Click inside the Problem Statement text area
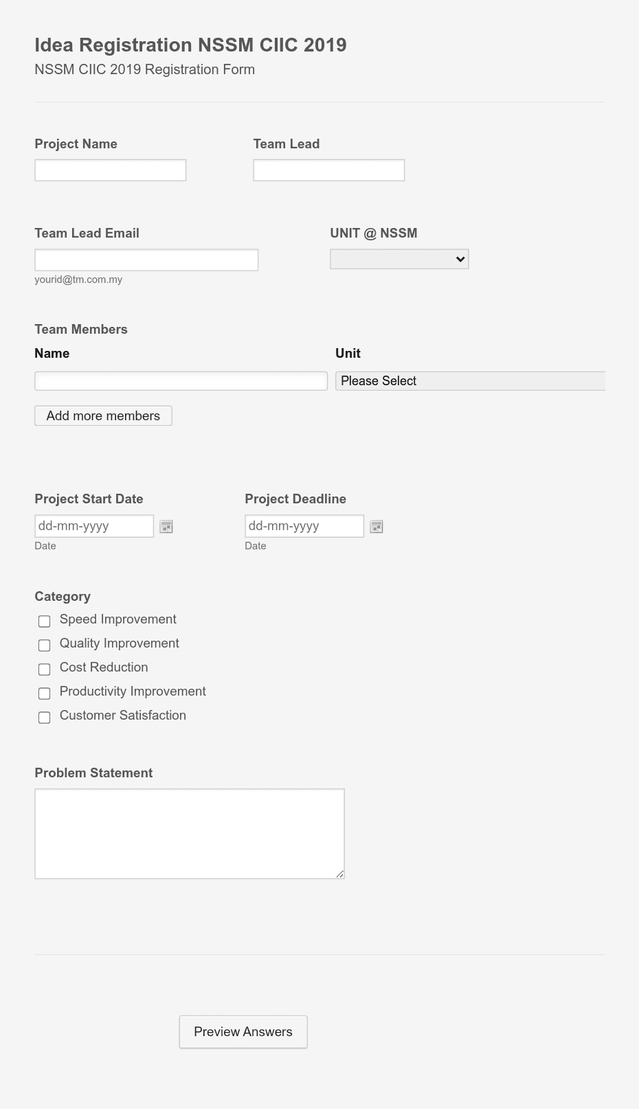The image size is (639, 1109). [x=190, y=833]
